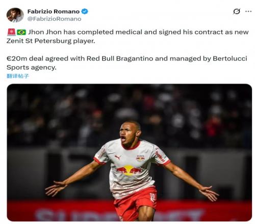
Task: Click the red siren emoji in the tweet
Action: coord(11,32)
